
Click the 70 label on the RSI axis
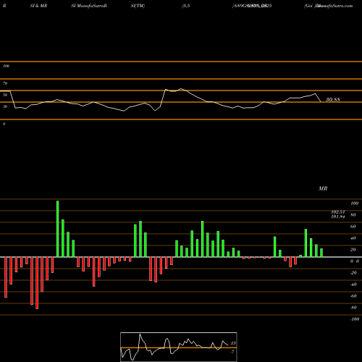pos(5,83)
